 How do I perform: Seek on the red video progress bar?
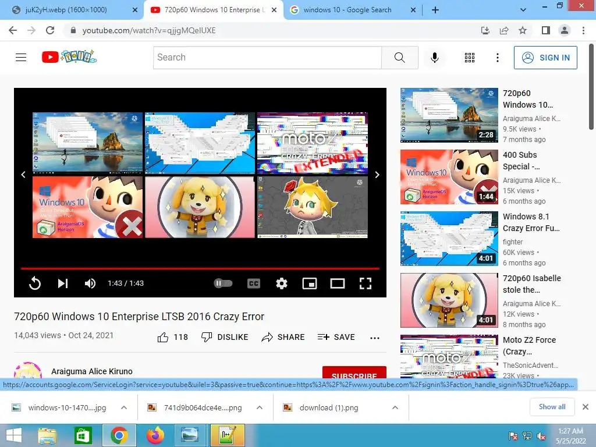tap(200, 268)
